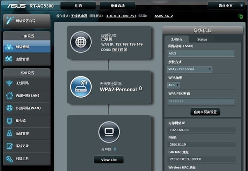Image resolution: width=248 pixels, height=171 pixels.
Task: Open 防火墙 menu item
Action: tap(26, 121)
